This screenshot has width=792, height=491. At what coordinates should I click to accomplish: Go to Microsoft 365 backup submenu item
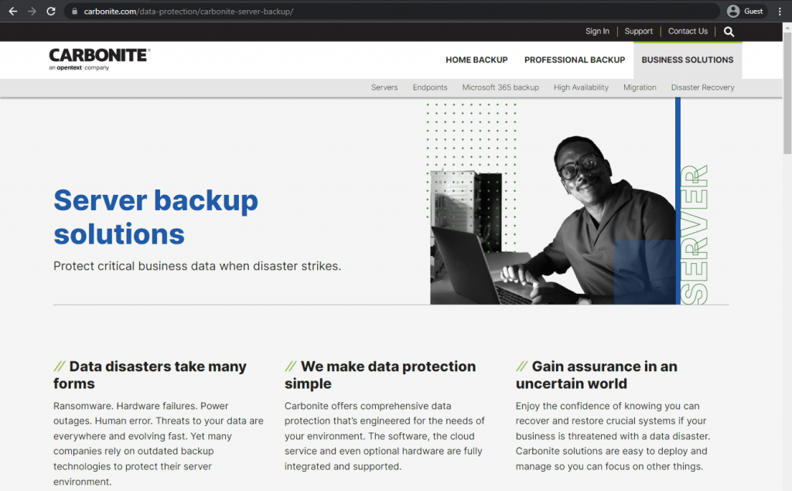coord(500,87)
